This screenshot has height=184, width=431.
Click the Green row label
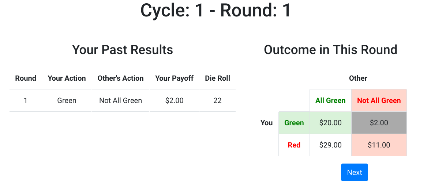pyautogui.click(x=294, y=123)
